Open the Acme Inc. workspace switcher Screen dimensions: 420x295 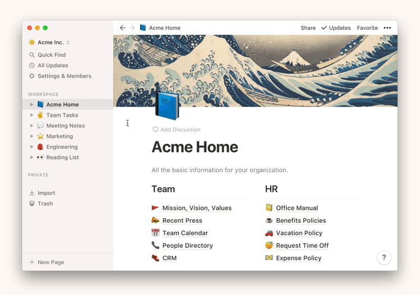point(49,42)
